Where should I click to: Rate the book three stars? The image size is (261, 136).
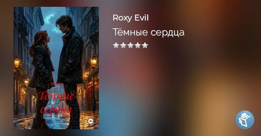pyautogui.click(x=130, y=45)
